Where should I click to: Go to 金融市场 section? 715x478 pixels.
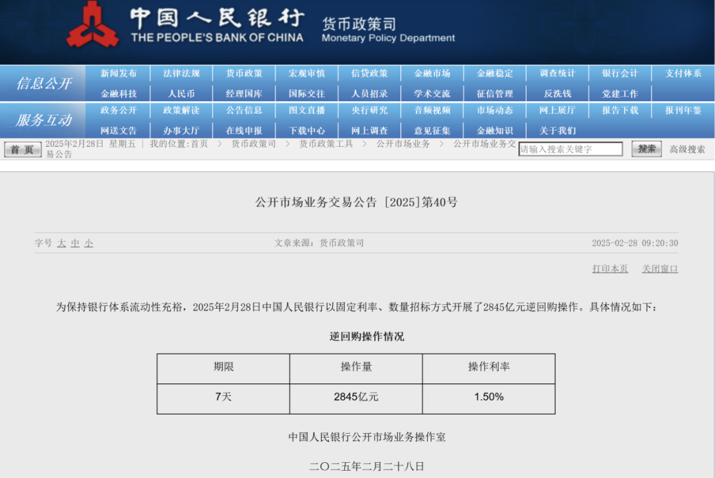[432, 73]
